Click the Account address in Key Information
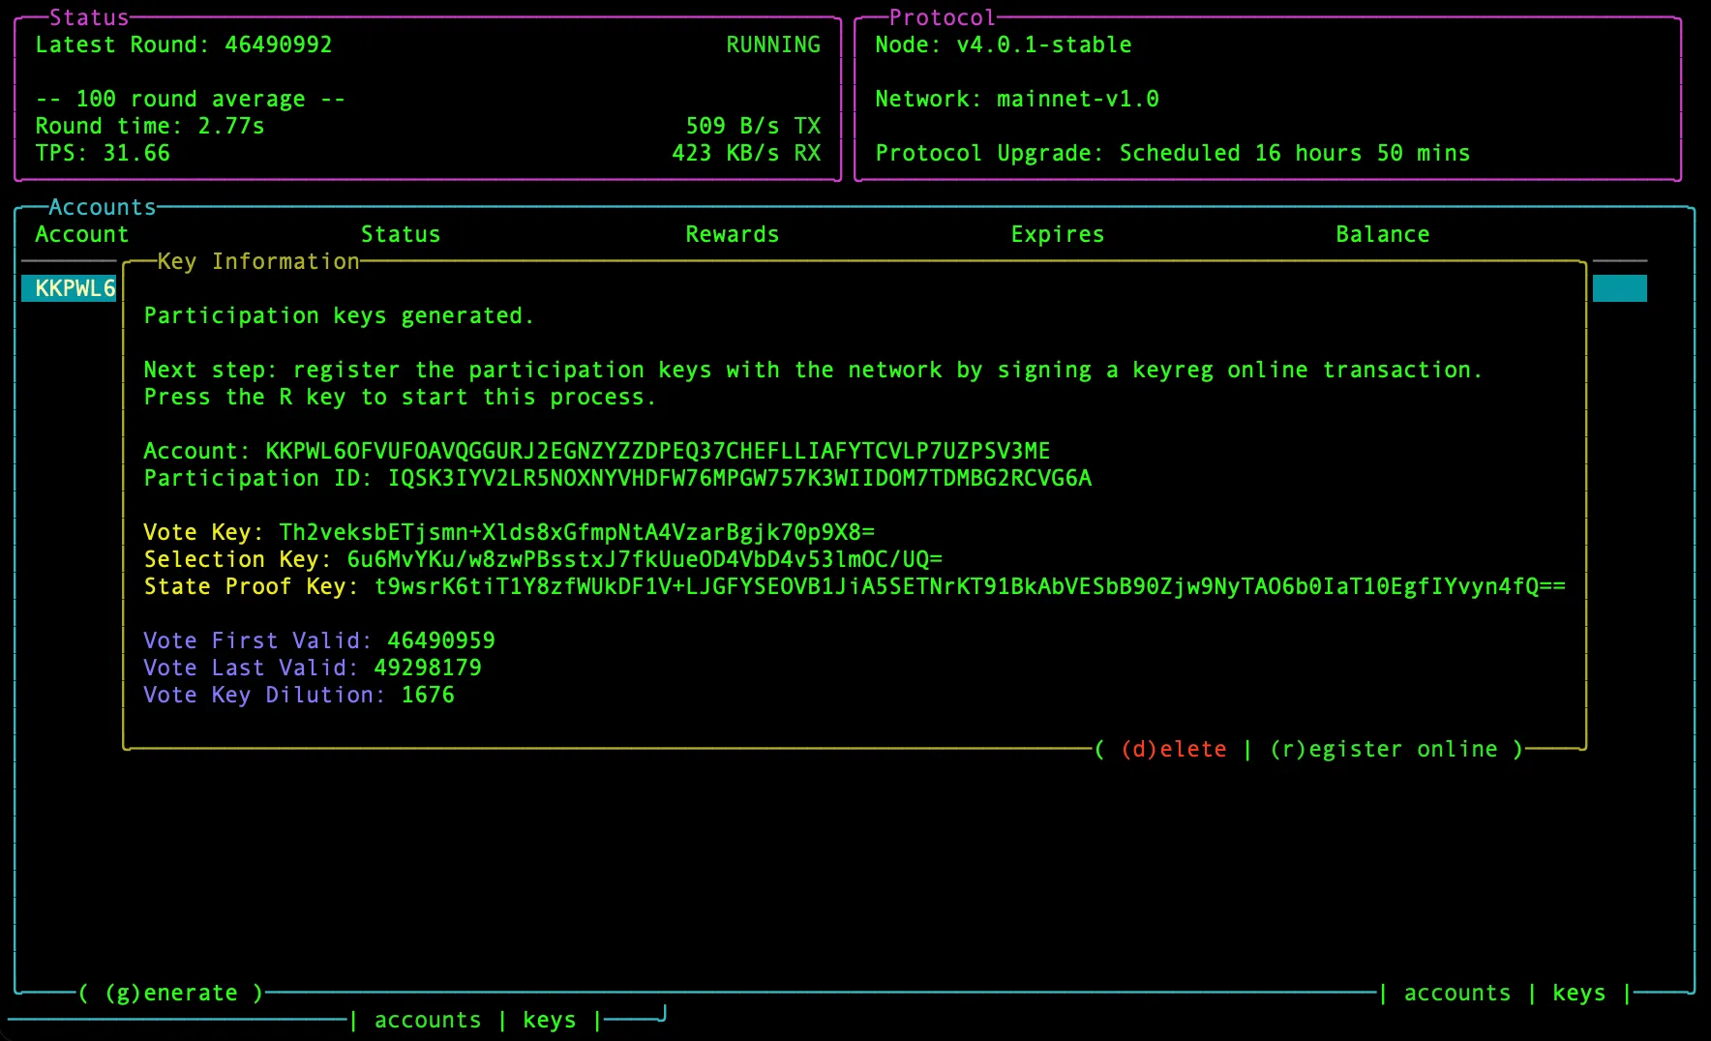Viewport: 1711px width, 1041px height. pyautogui.click(x=658, y=450)
